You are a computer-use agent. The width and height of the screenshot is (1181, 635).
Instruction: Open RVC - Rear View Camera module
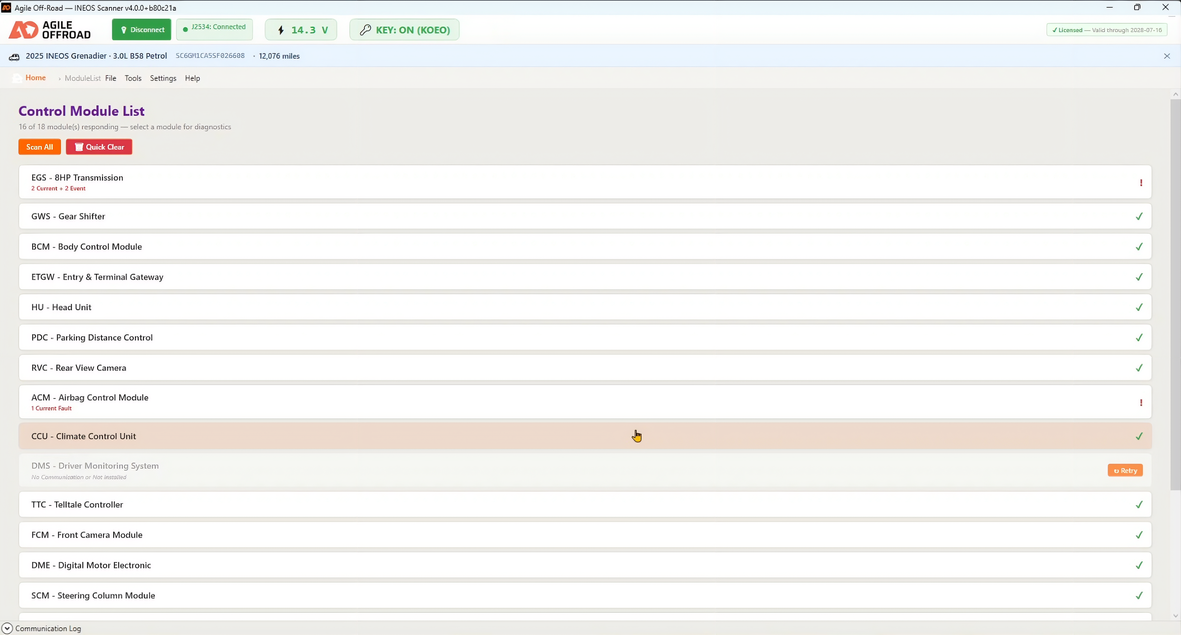coord(585,367)
